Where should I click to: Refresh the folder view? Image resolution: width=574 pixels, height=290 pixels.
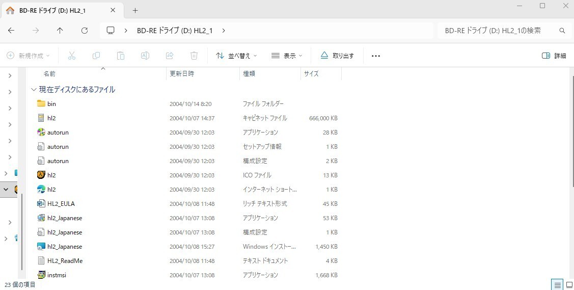(x=85, y=31)
